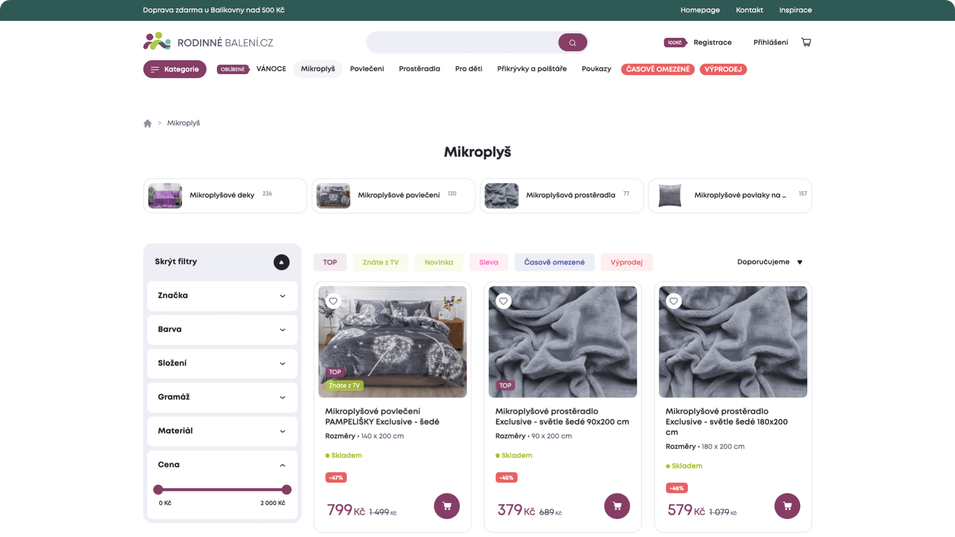Viewport: 955px width, 537px height.
Task: Open Mikroplyšové deky subcategory tile
Action: (x=225, y=195)
